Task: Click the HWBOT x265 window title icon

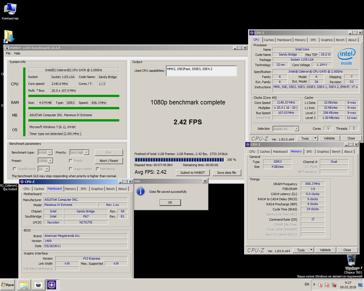Action: pyautogui.click(x=7, y=48)
